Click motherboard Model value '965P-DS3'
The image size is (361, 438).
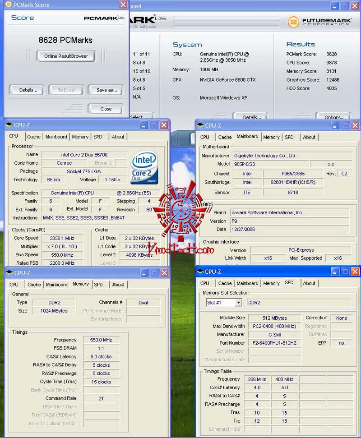click(x=271, y=164)
